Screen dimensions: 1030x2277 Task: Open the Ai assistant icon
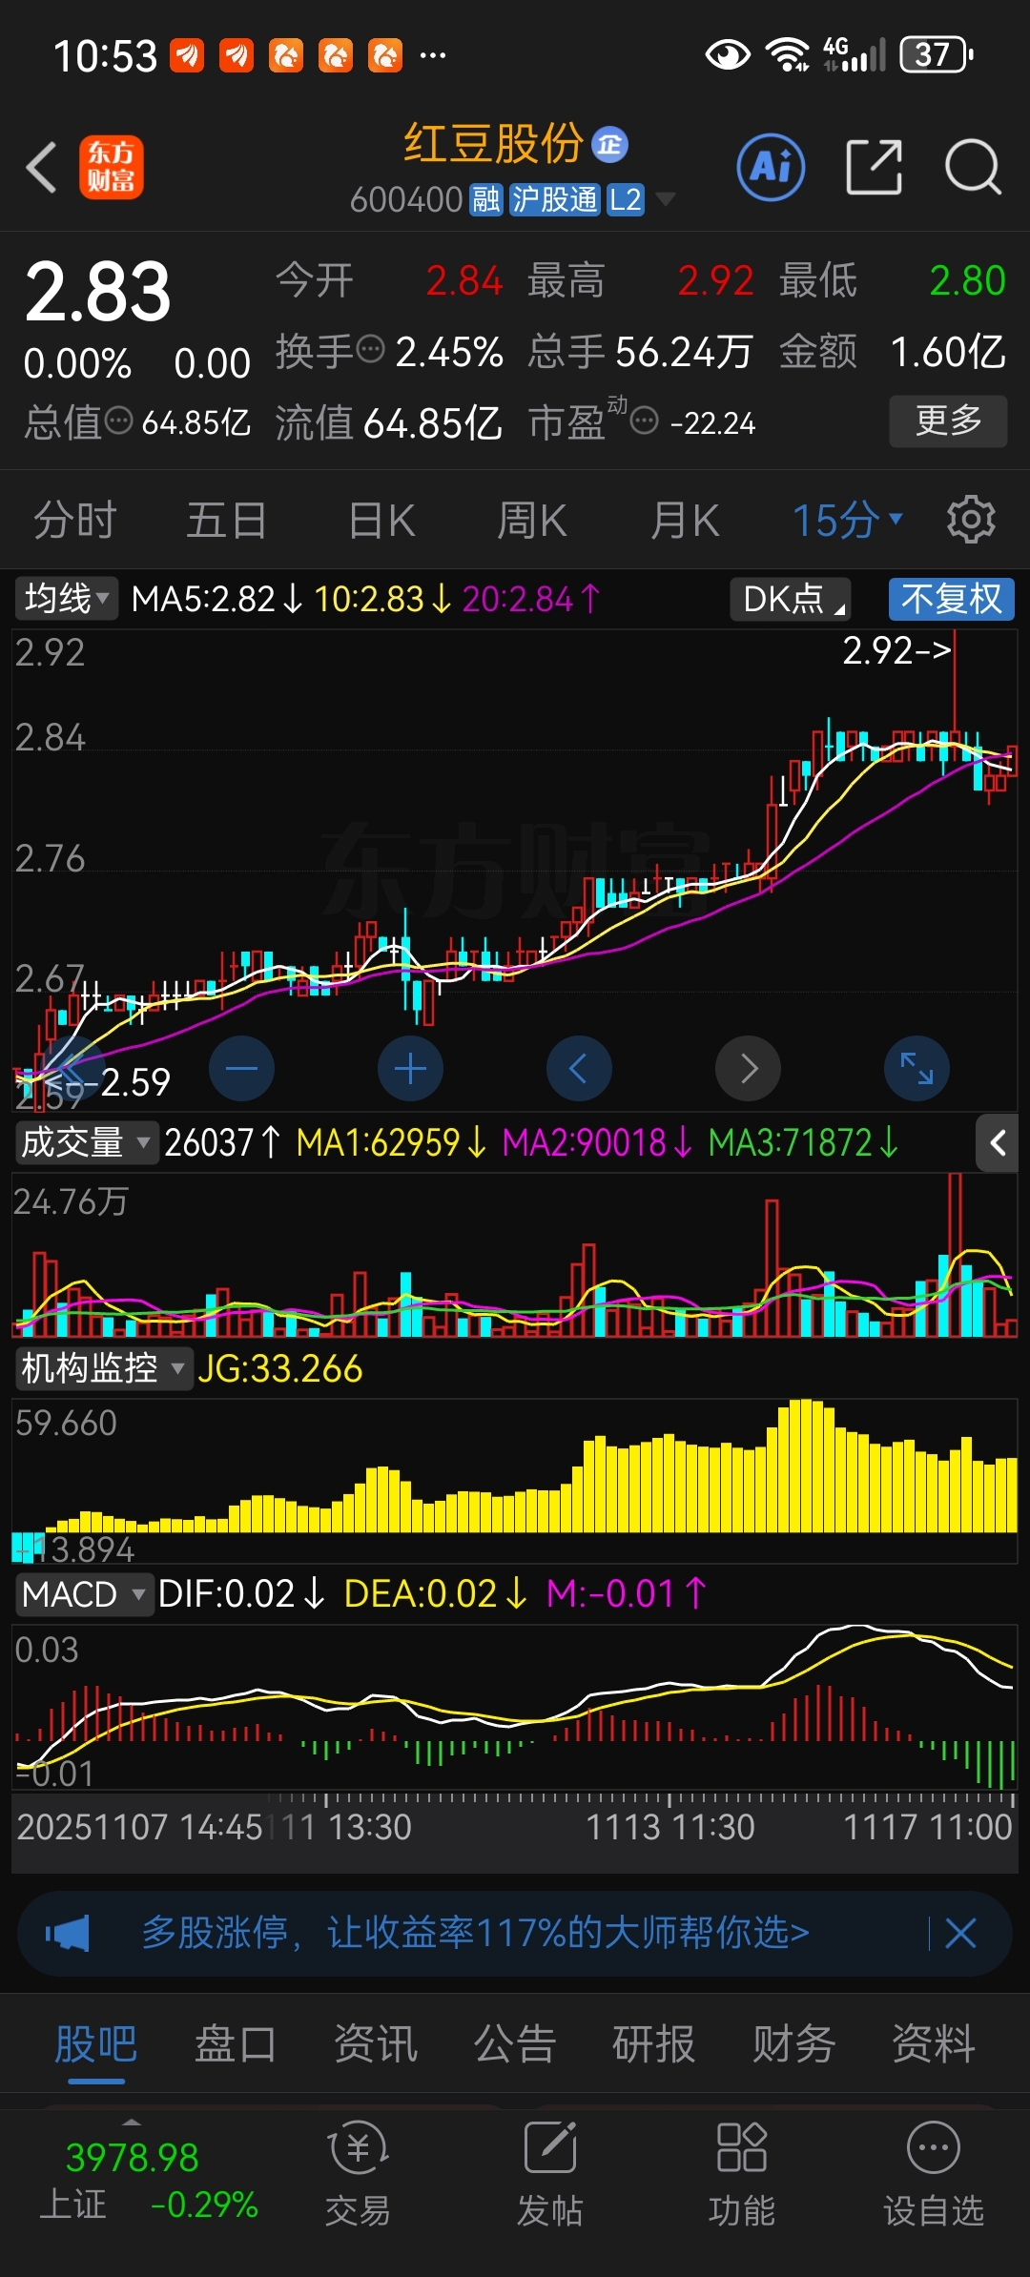pyautogui.click(x=771, y=167)
